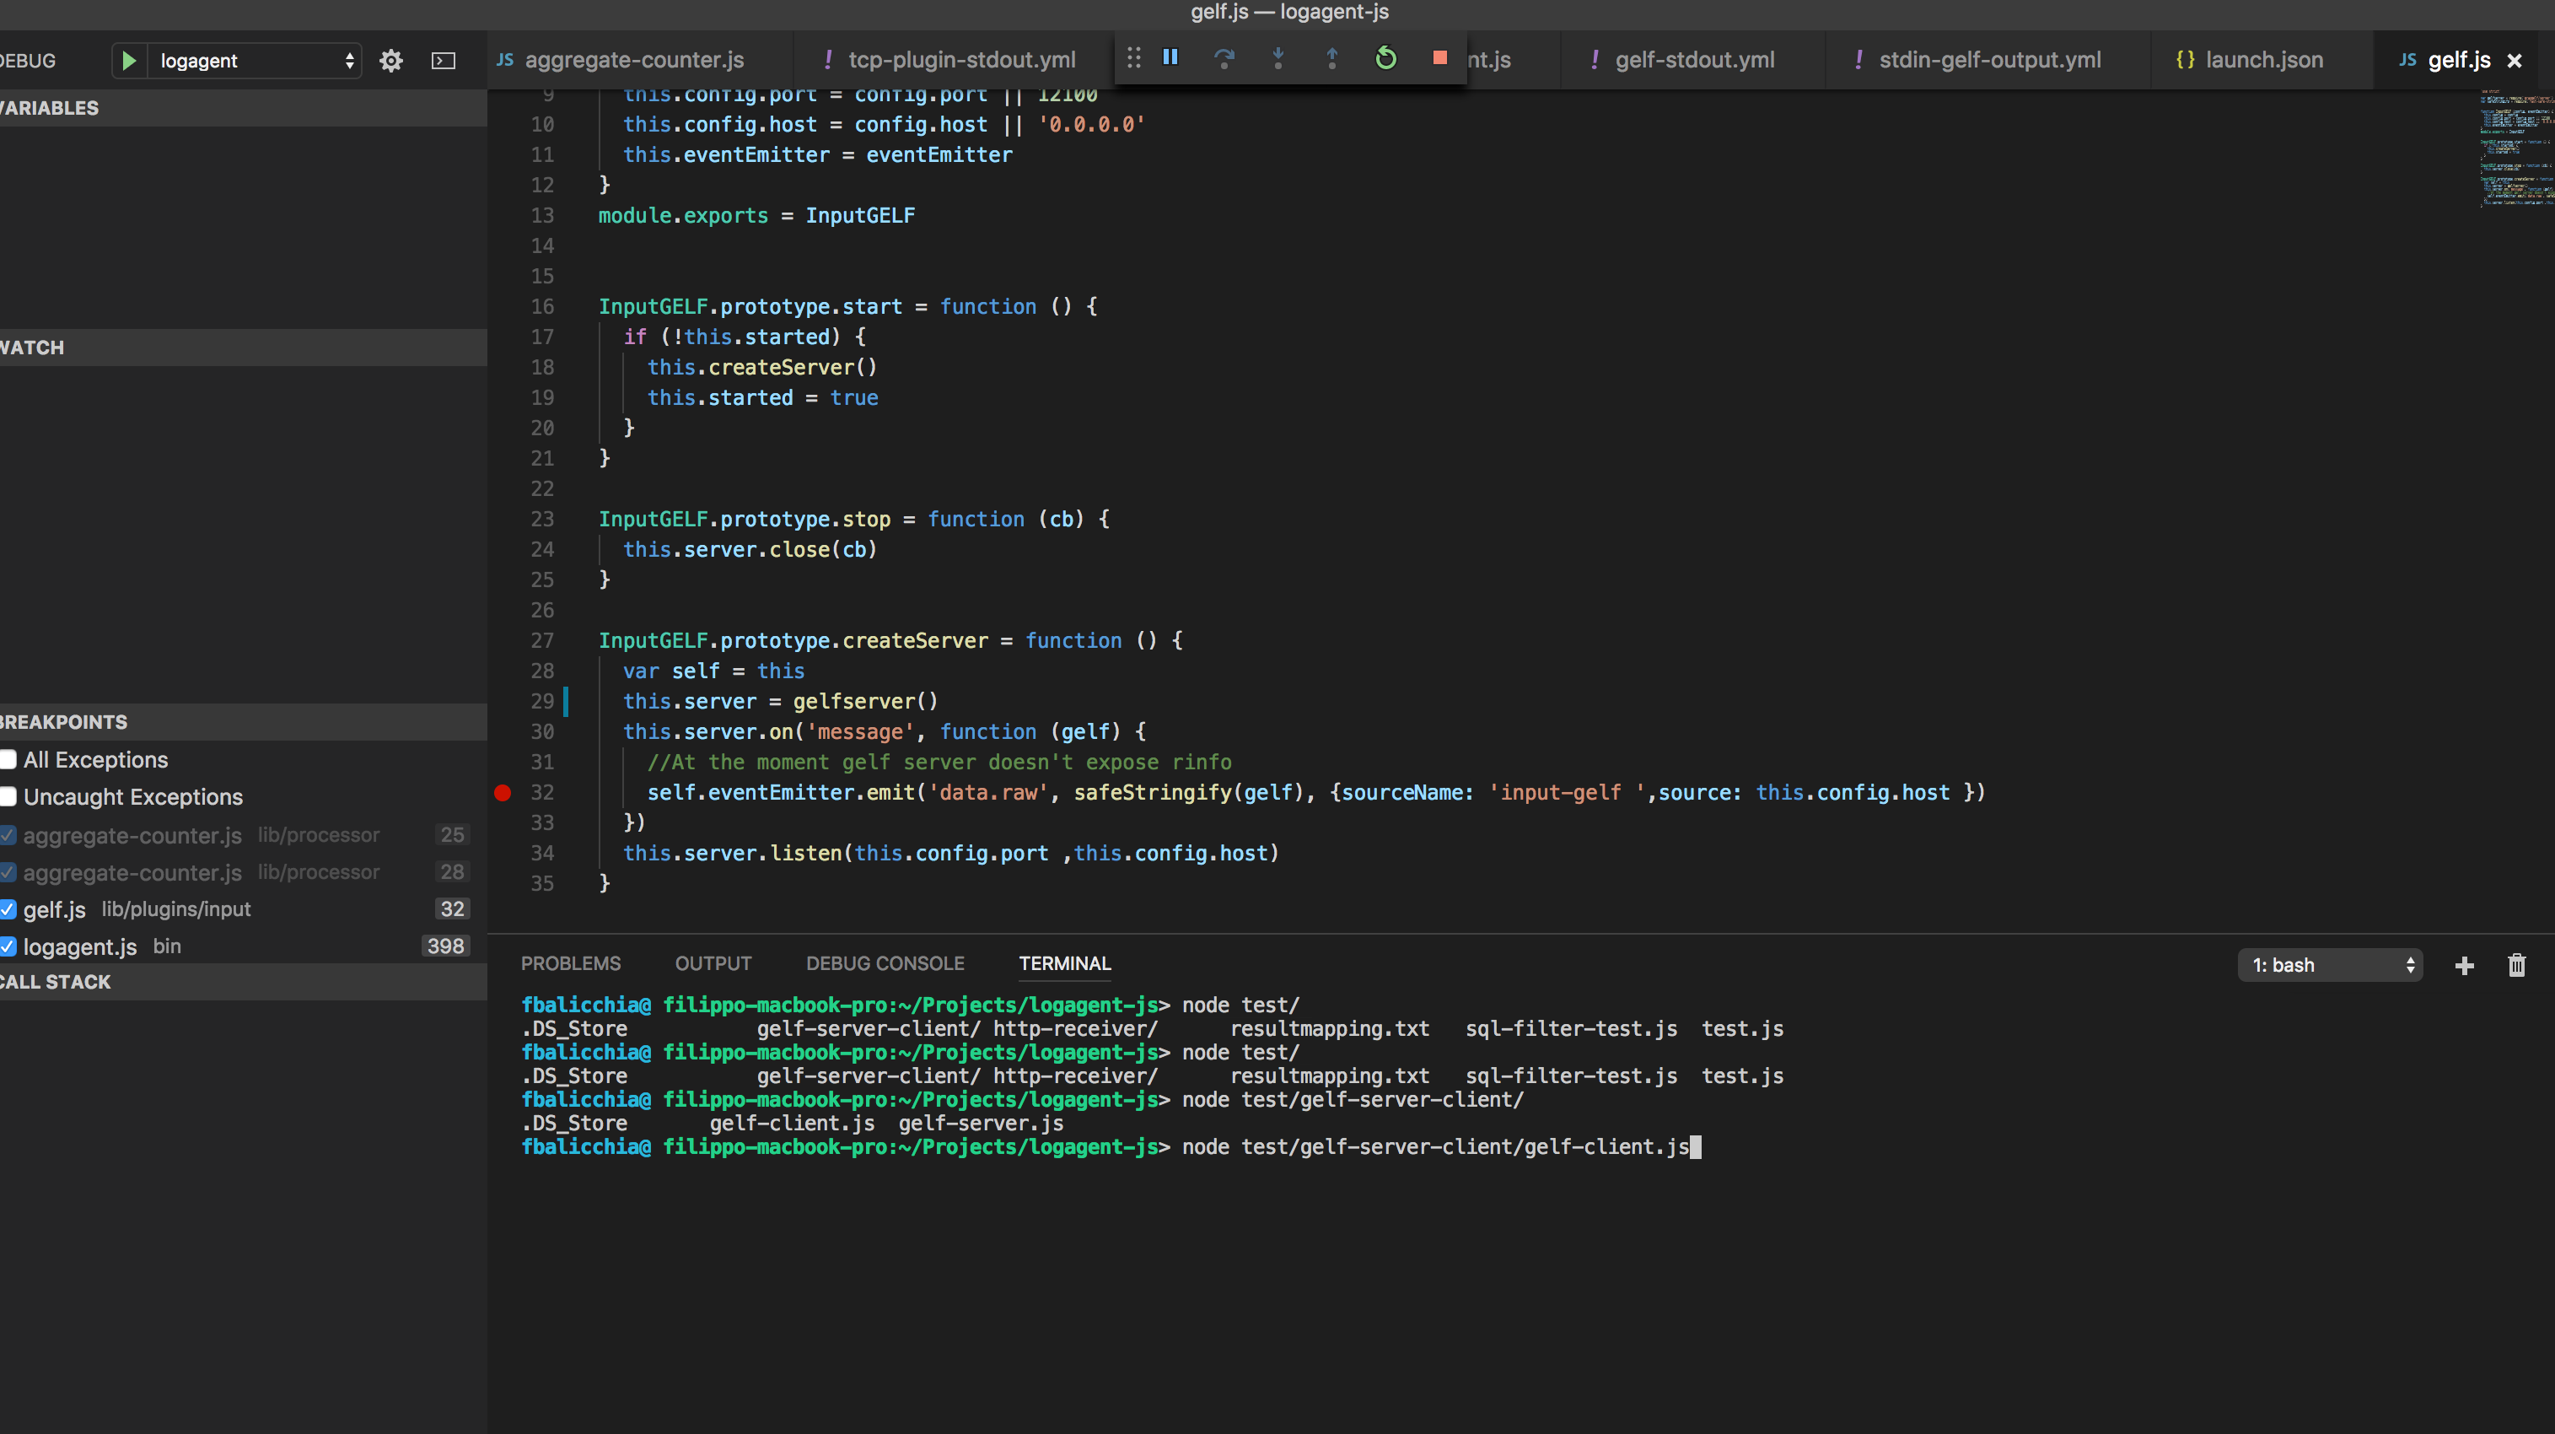Toggle logagent.js line 398 breakpoint checkbox

8,946
